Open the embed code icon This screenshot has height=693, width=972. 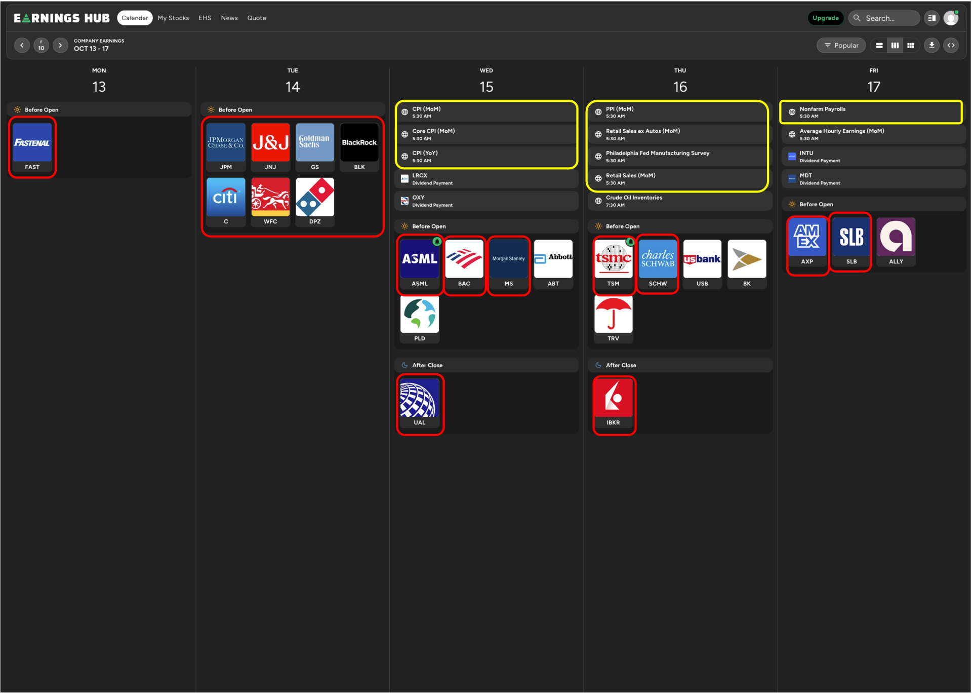(x=951, y=46)
